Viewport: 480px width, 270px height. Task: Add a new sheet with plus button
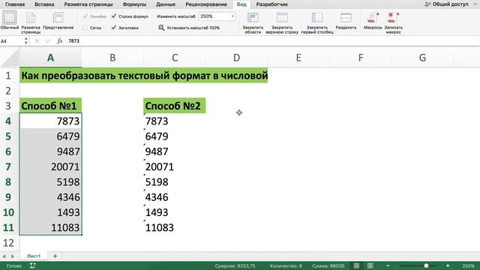point(55,256)
